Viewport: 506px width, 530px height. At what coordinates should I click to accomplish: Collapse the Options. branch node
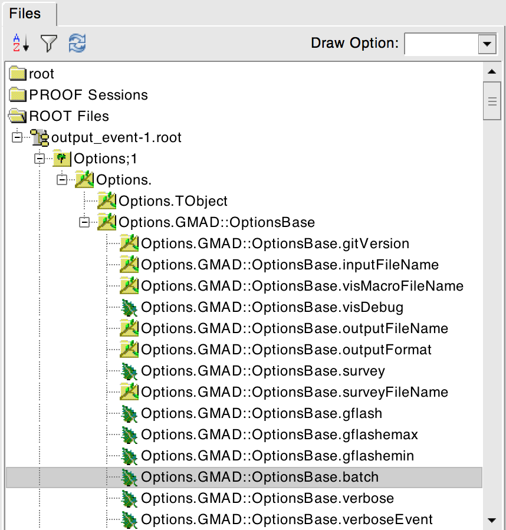(x=61, y=180)
